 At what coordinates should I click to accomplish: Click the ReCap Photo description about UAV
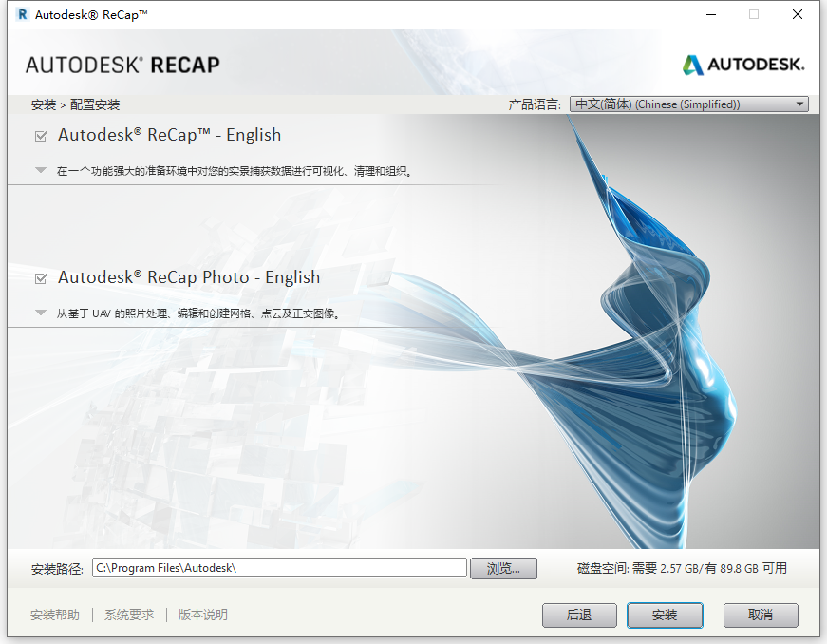(198, 313)
